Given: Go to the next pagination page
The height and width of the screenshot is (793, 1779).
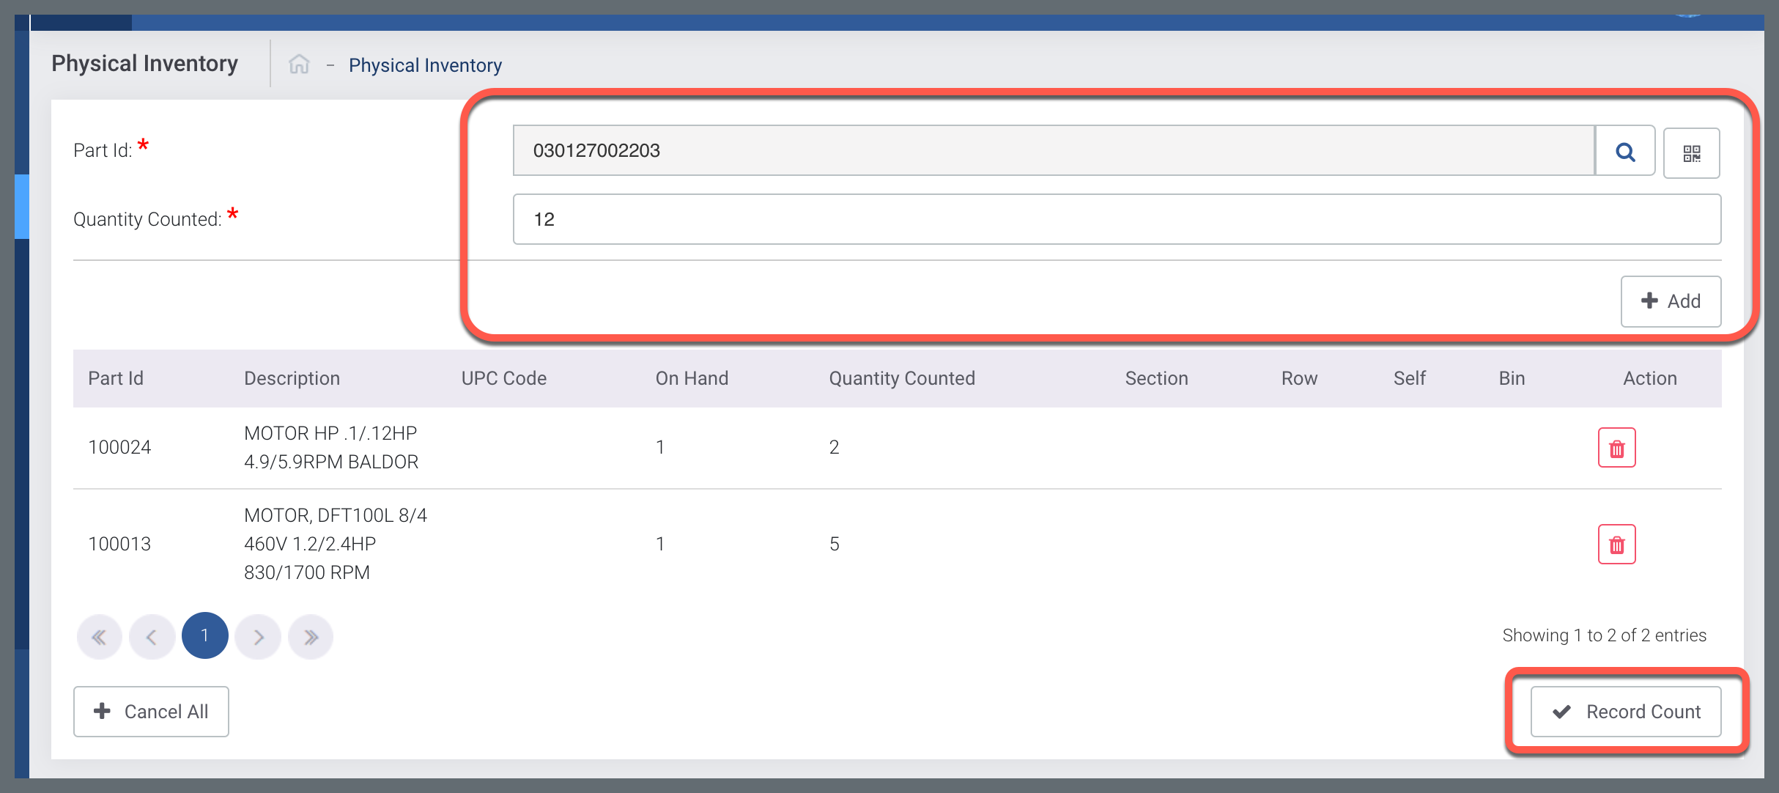Looking at the screenshot, I should (x=258, y=636).
